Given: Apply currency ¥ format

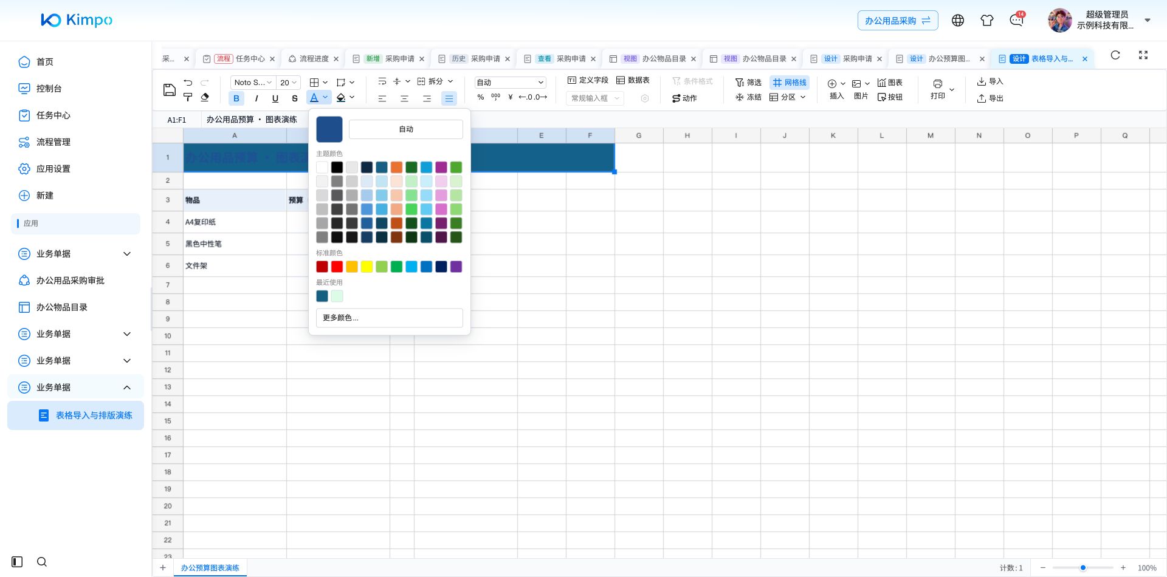Looking at the screenshot, I should [511, 97].
